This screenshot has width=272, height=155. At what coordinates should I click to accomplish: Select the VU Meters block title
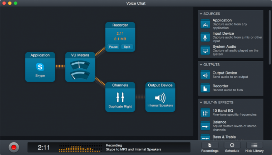tap(80, 55)
